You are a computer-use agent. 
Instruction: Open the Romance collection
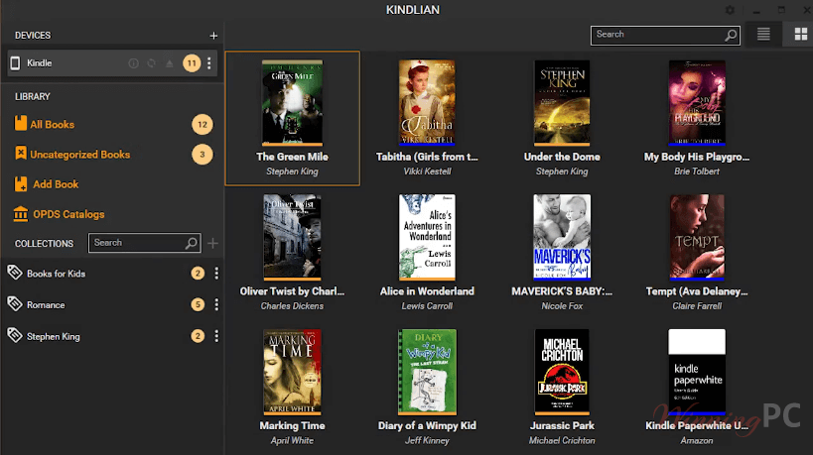(x=46, y=305)
